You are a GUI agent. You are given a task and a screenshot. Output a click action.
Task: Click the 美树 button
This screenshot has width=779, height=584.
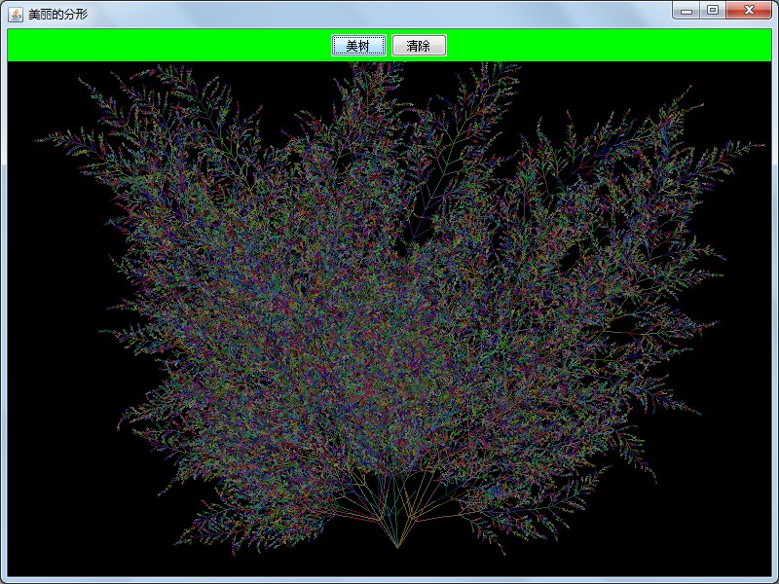[358, 45]
